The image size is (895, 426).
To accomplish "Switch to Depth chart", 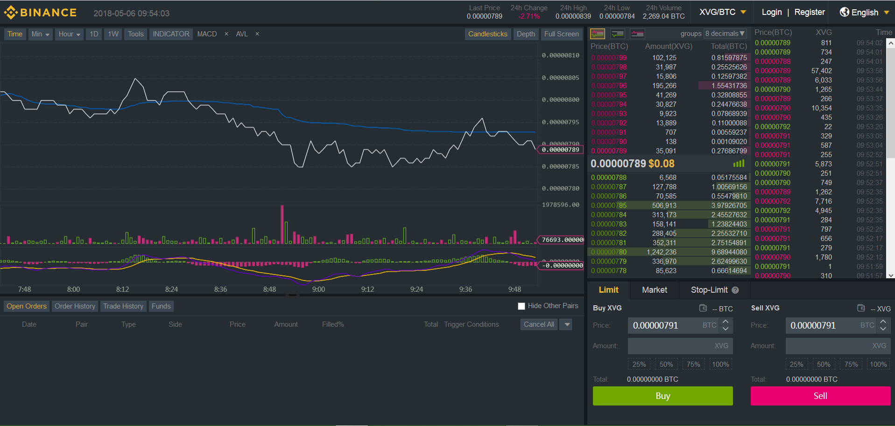I will pos(526,34).
